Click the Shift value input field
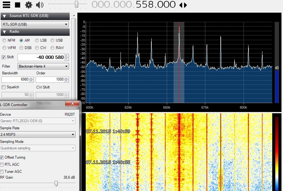 click(41, 57)
